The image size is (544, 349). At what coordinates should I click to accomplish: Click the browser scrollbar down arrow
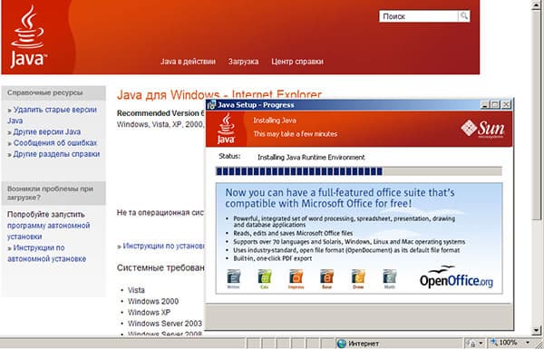click(537, 330)
